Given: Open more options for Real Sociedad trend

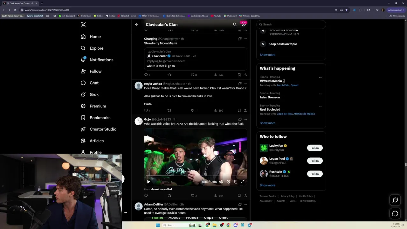Looking at the screenshot, I should click(321, 106).
